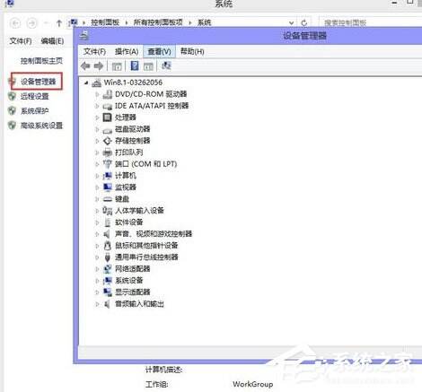Select the 磁盘驱动器 disk drive icon
This screenshot has height=392, width=422.
click(107, 129)
